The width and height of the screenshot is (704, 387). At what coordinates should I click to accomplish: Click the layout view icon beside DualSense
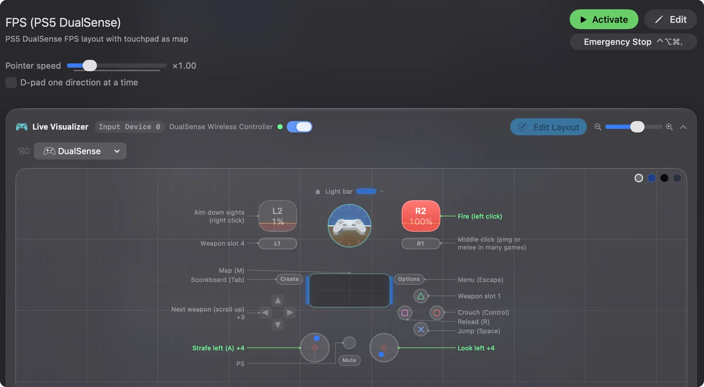point(24,151)
